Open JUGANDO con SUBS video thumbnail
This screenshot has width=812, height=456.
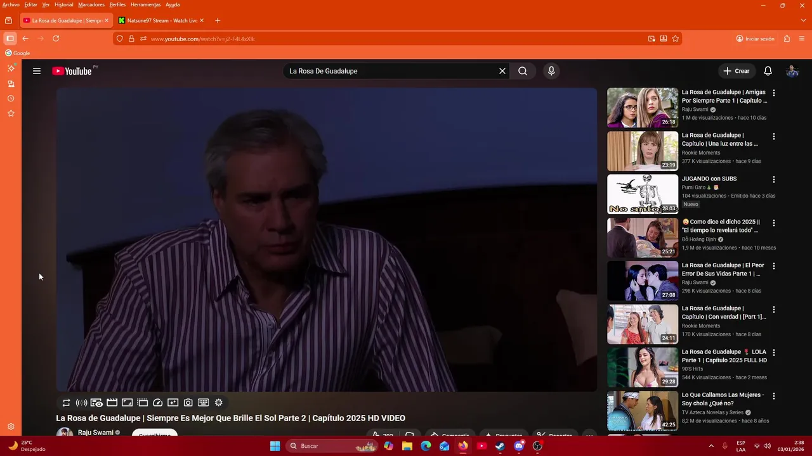[643, 194]
